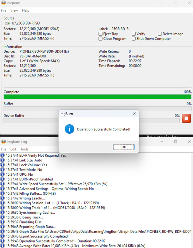Minimize the ImgBurn Log window
This screenshot has height=248, width=193.
[162, 142]
